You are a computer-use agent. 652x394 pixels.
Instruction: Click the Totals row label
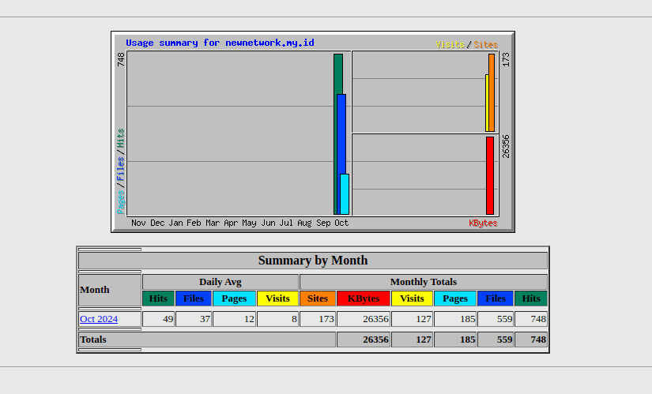coord(93,340)
